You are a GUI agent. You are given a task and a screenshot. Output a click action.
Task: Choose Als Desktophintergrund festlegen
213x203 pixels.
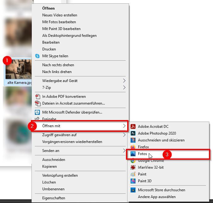(x=69, y=36)
